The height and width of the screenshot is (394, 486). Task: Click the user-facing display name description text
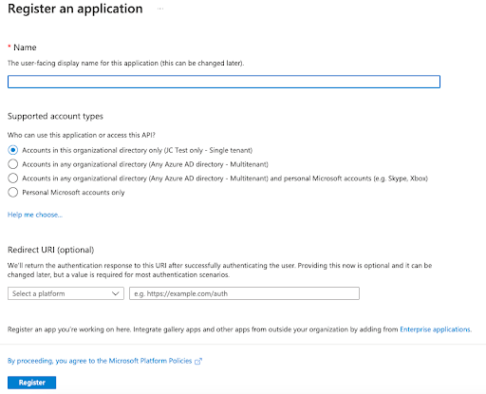(125, 63)
